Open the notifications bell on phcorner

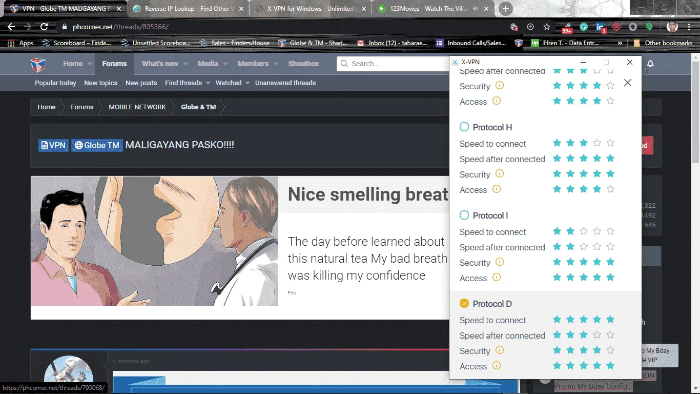[x=650, y=64]
